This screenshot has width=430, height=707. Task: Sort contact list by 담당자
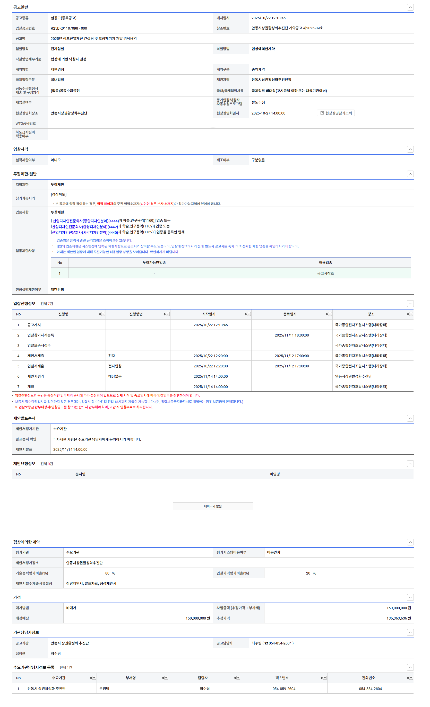[x=235, y=678]
